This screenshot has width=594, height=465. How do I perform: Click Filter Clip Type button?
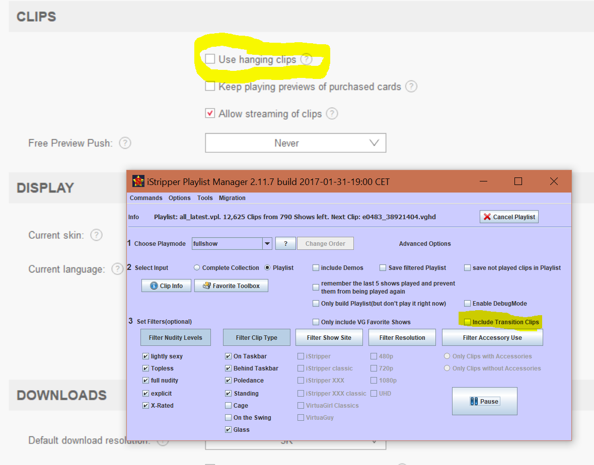[256, 337]
